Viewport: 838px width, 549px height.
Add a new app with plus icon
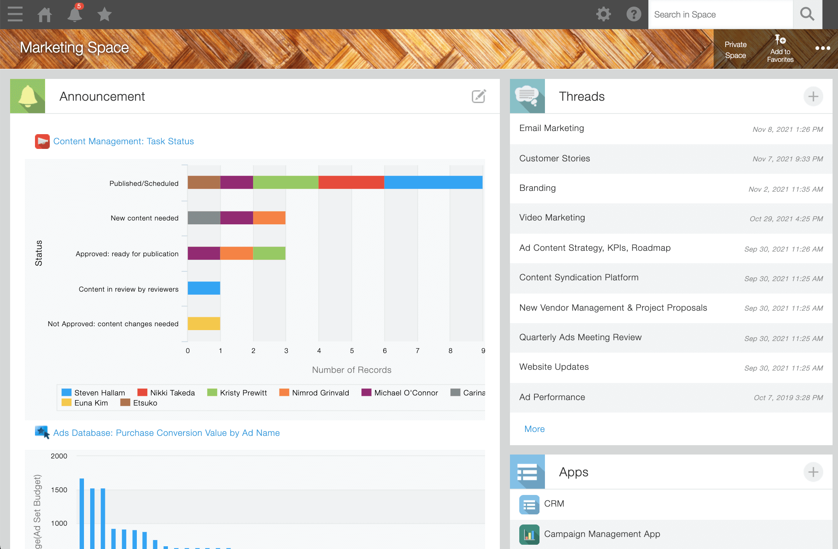(x=813, y=472)
